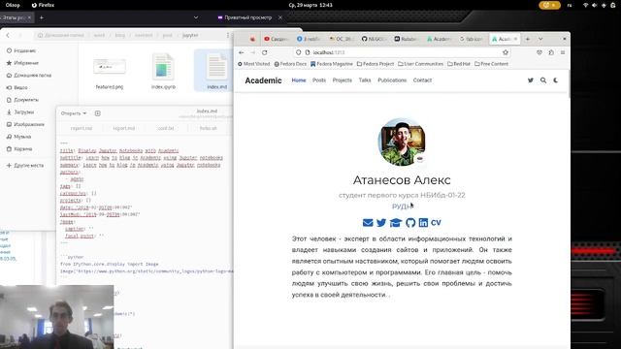Open Домашняя папка in file manager sidebar
Image resolution: width=621 pixels, height=349 pixels.
pos(28,76)
